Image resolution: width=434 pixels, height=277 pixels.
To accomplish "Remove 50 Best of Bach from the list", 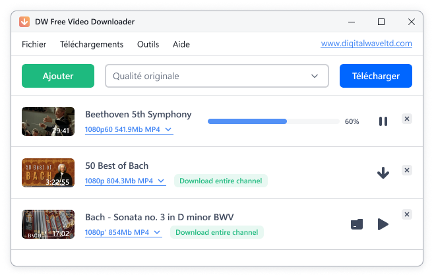I will click(x=407, y=170).
